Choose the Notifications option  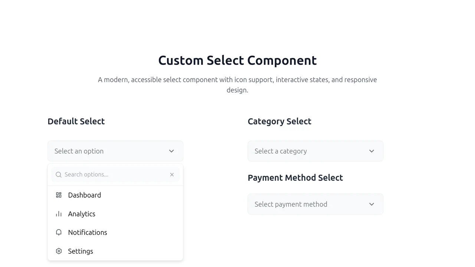coord(115,233)
